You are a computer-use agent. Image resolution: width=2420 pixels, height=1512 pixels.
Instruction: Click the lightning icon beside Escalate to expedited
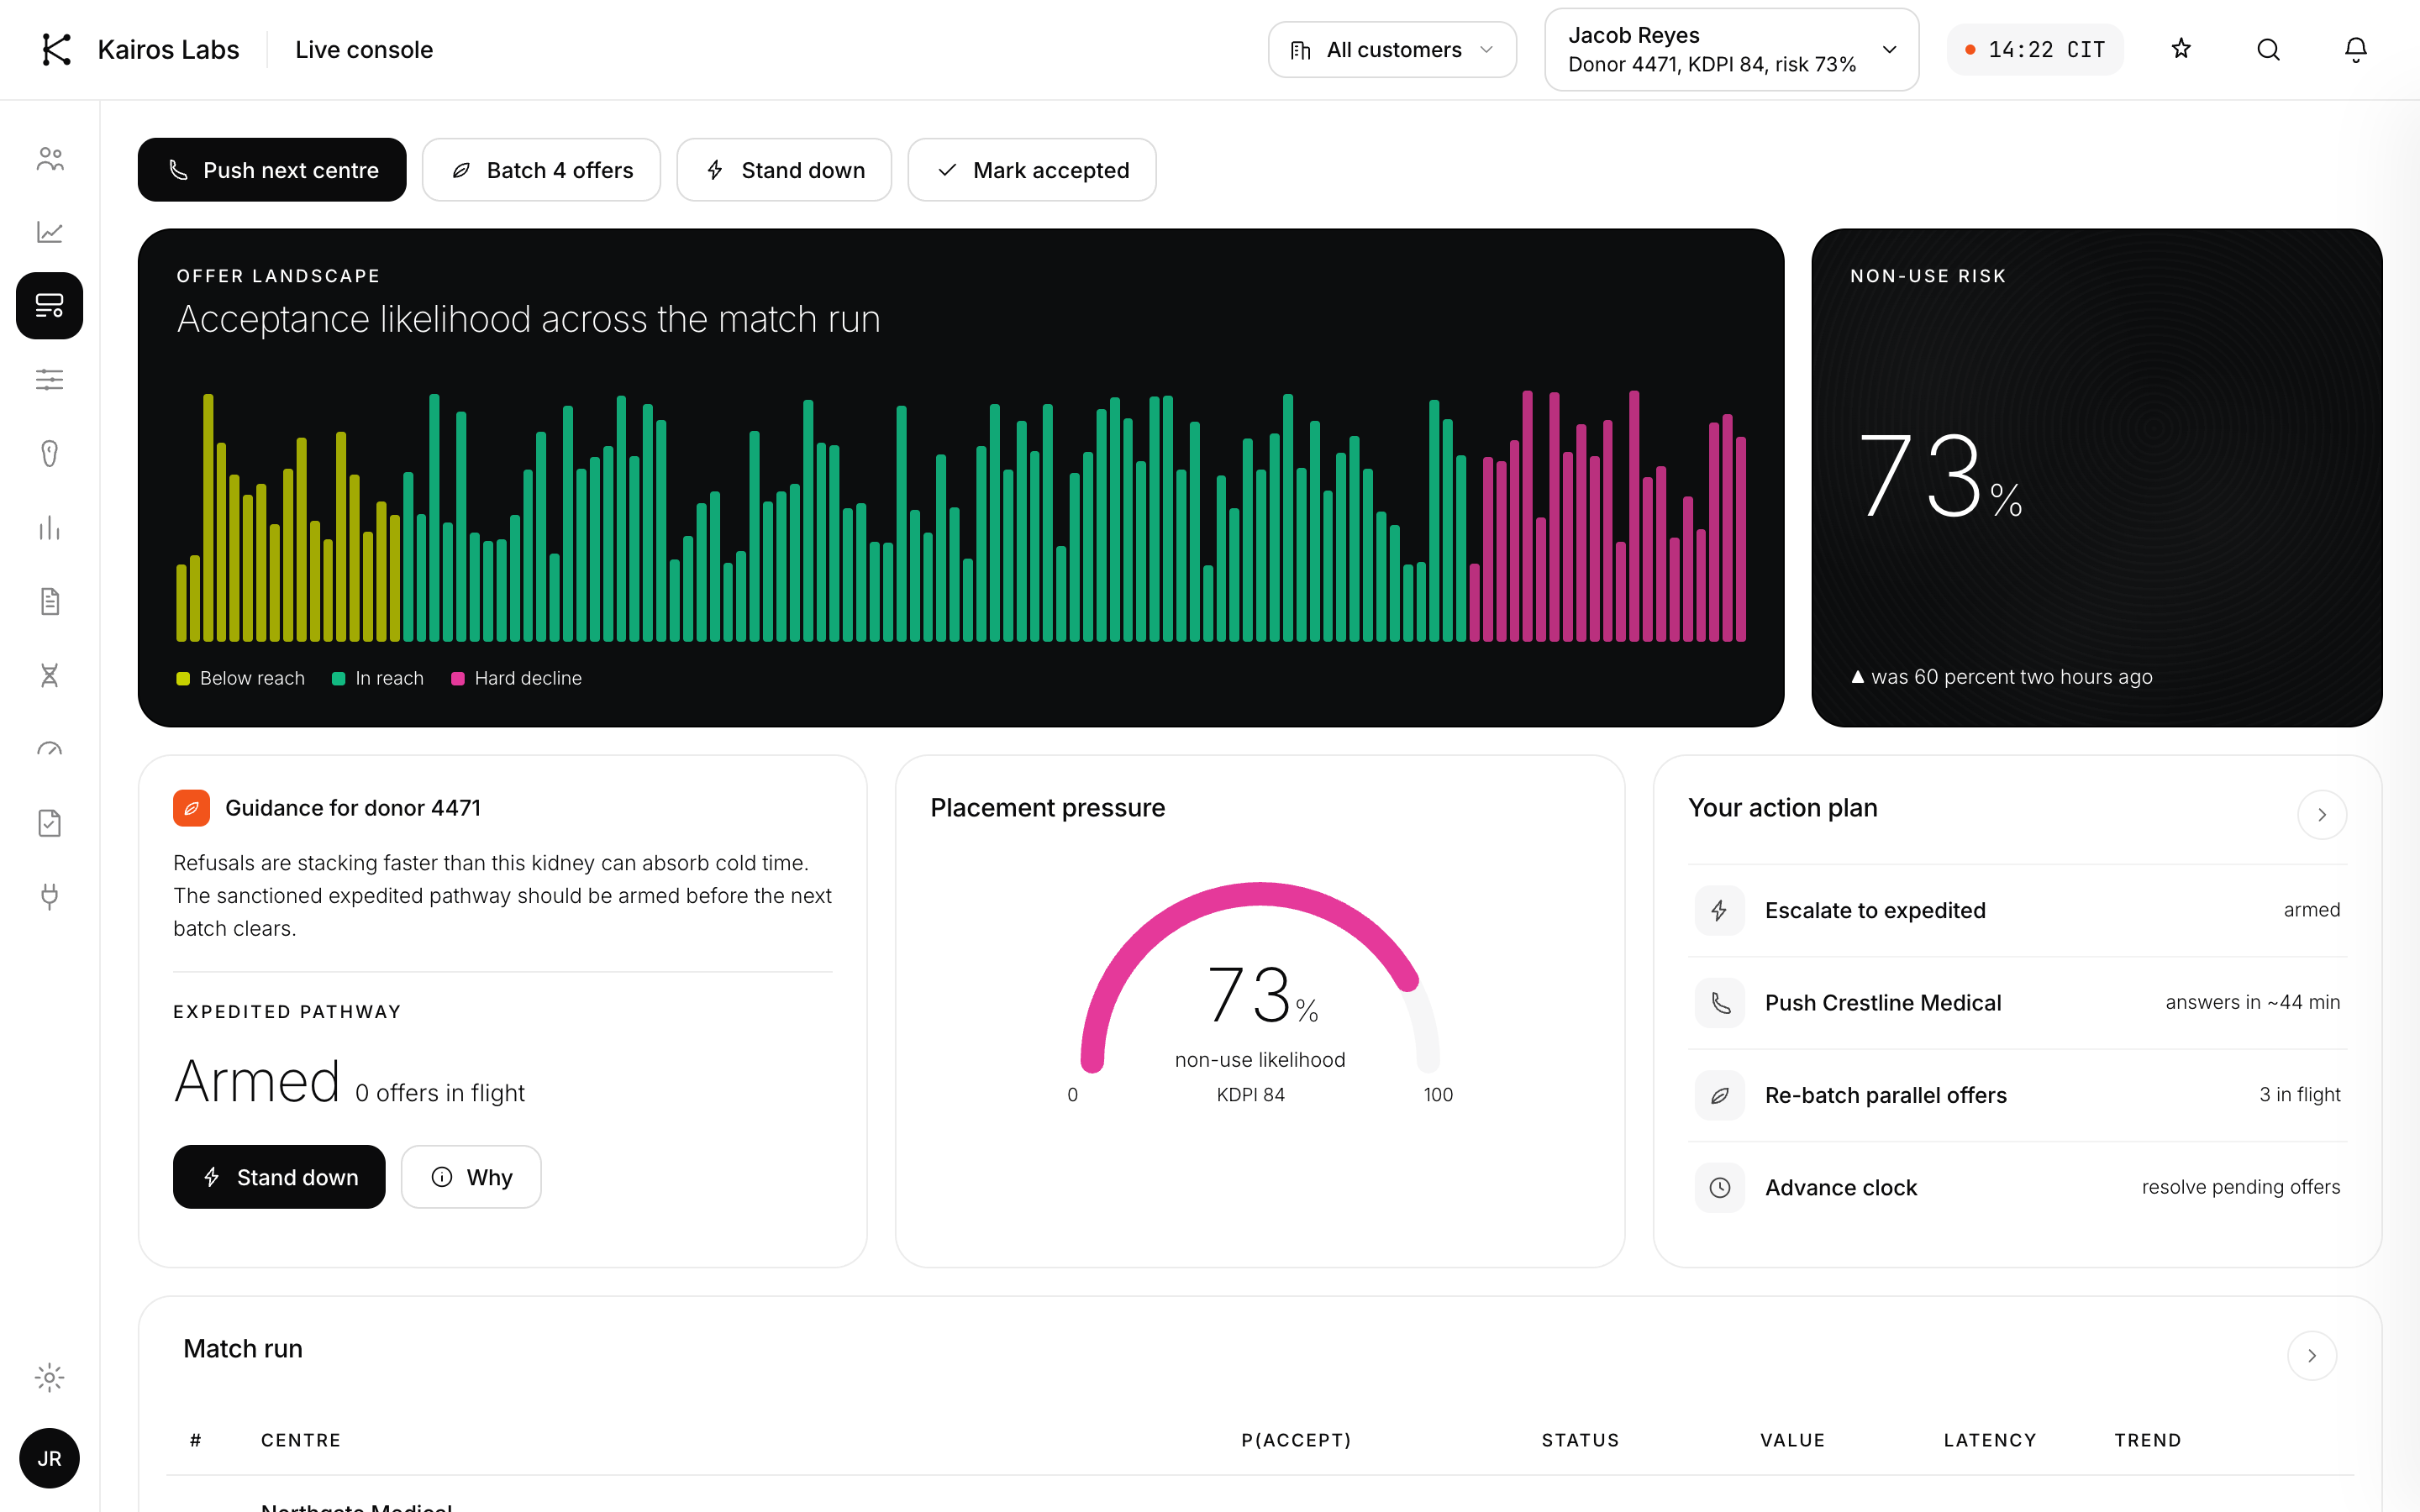click(1719, 910)
